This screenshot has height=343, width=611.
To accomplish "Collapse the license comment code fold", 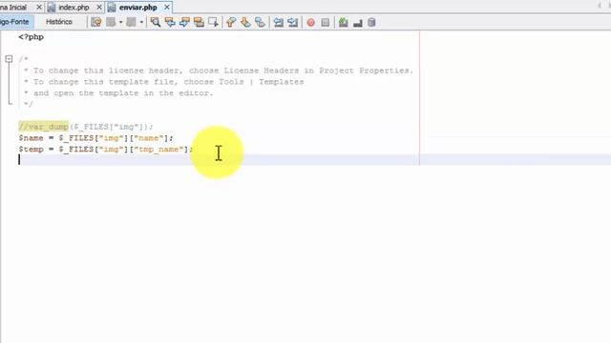I will 9,59.
